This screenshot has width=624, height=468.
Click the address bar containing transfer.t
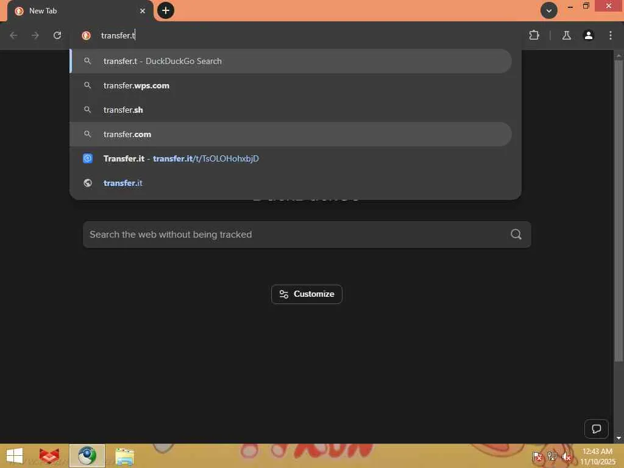pyautogui.click(x=294, y=35)
